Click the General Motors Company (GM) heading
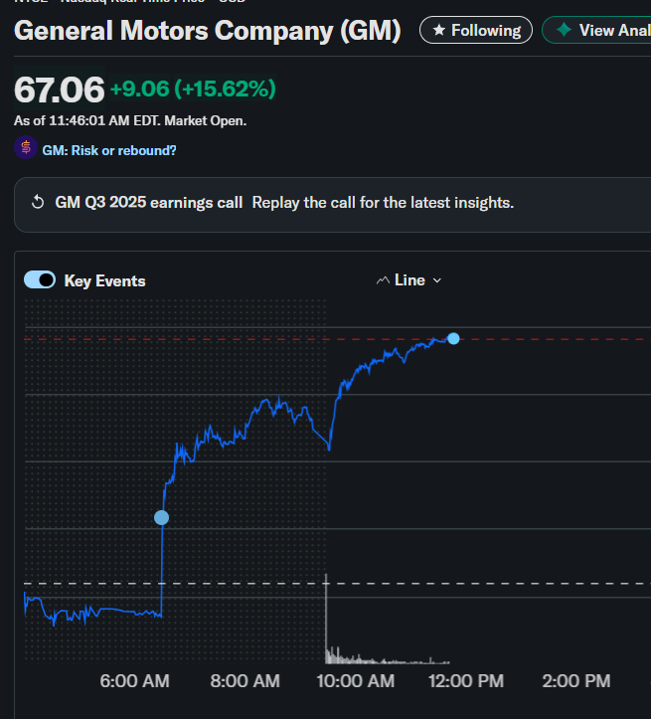Viewport: 651px width, 719px height. pyautogui.click(x=208, y=31)
